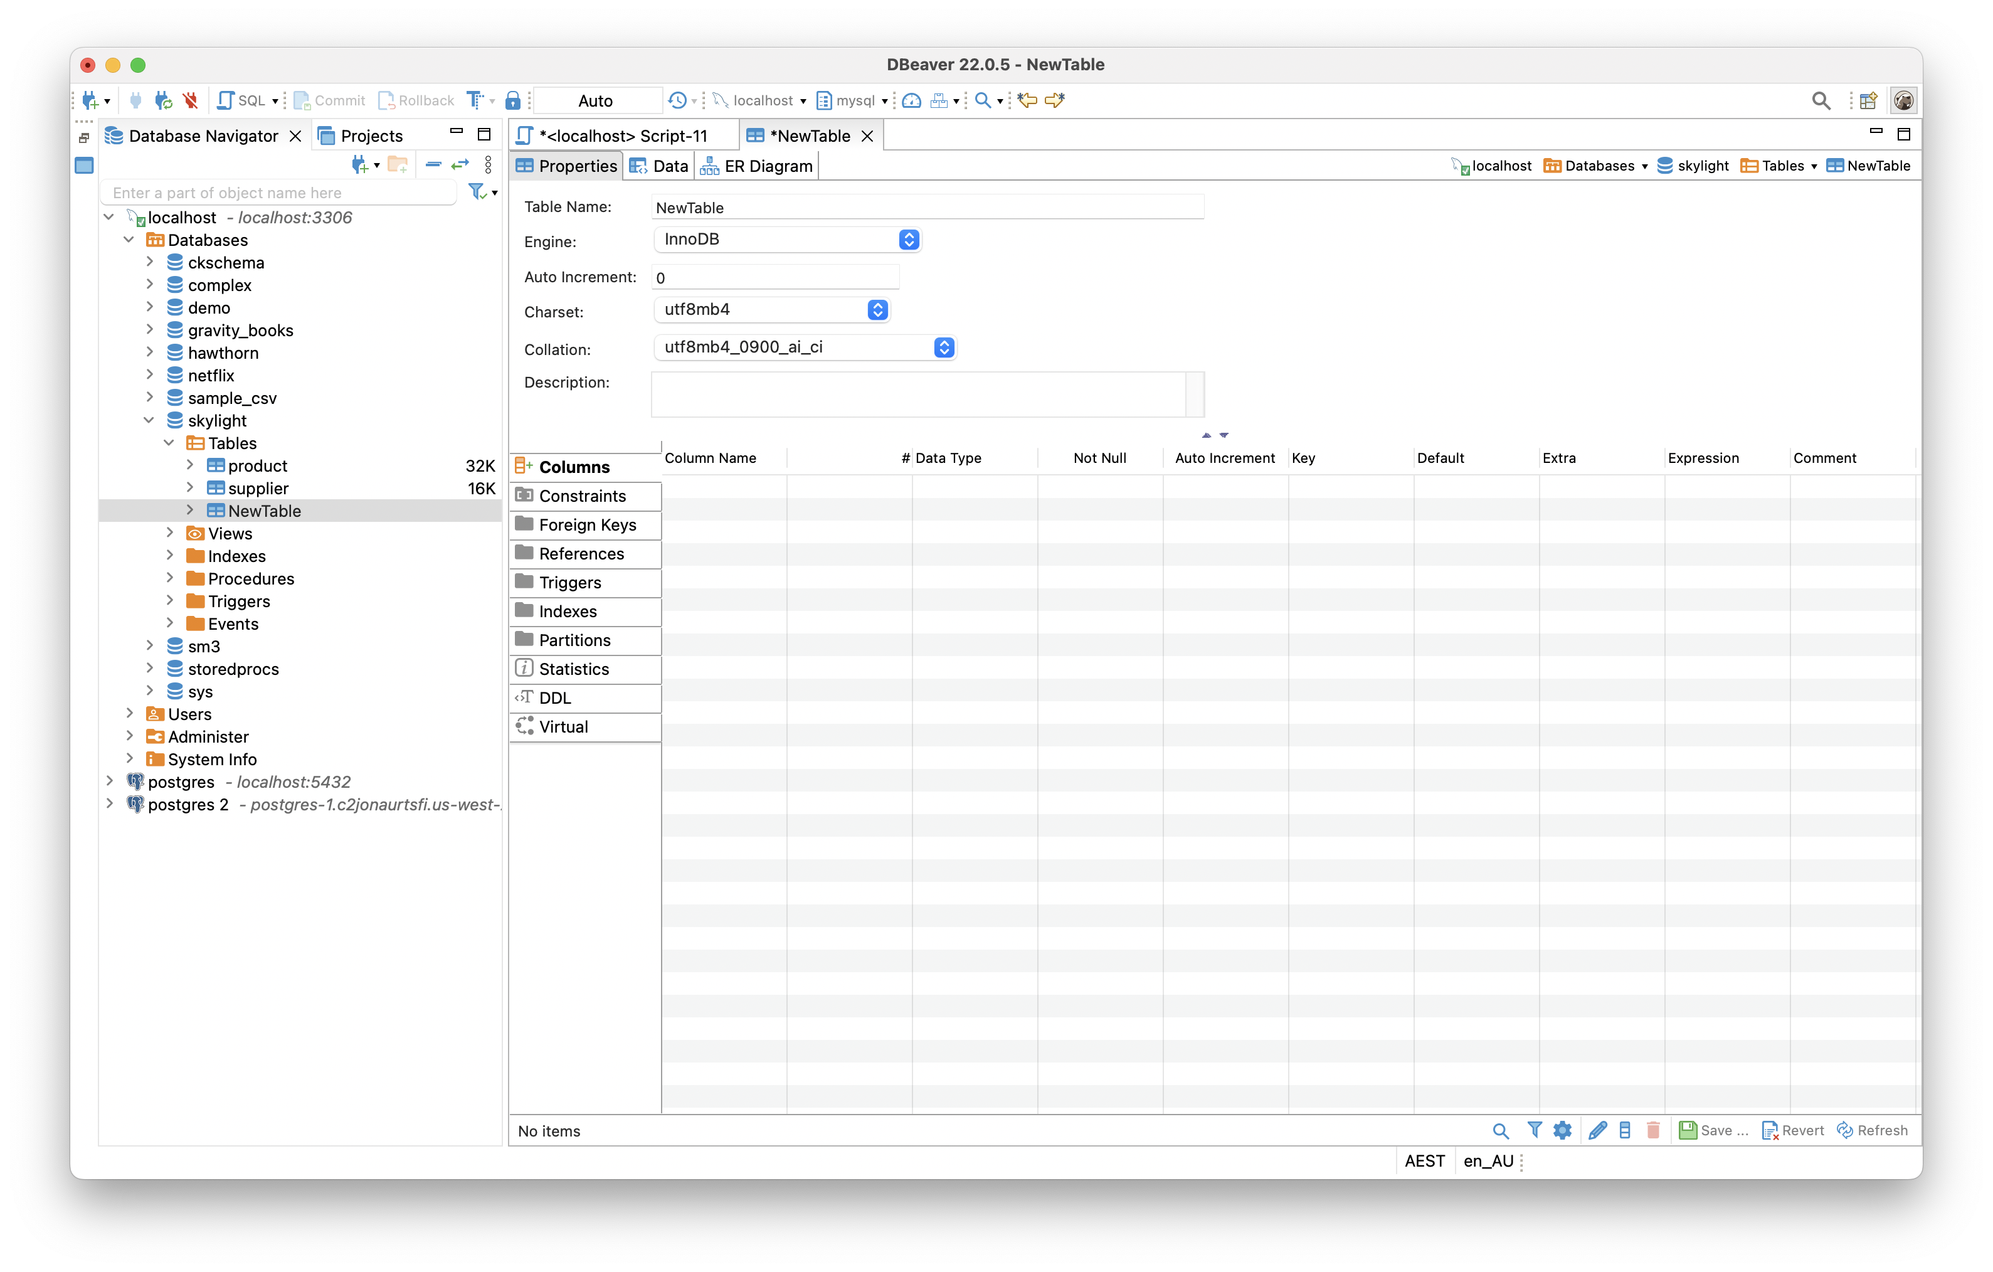Click the New Connection plug icon in toolbar
Image resolution: width=1993 pixels, height=1272 pixels.
[x=90, y=100]
